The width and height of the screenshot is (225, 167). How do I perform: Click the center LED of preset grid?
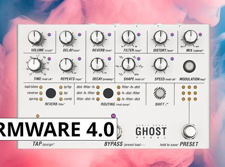tap(189, 93)
